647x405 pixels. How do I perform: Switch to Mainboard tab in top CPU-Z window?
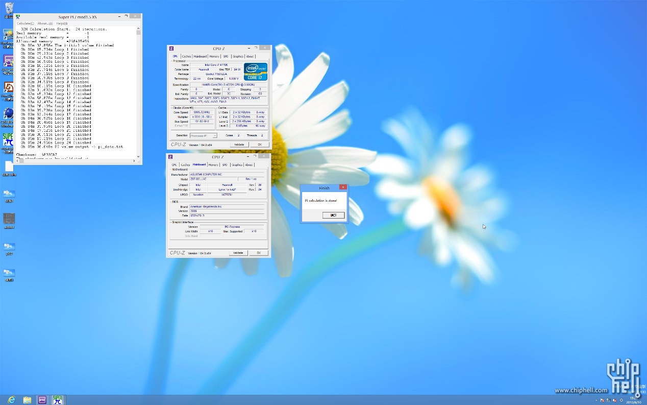coord(200,57)
